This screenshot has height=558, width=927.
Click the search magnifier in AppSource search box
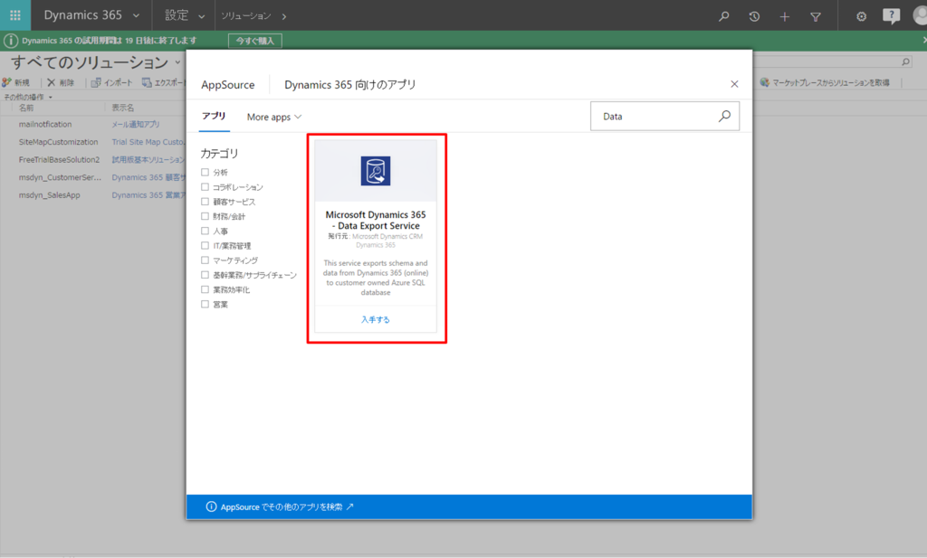[x=725, y=116]
